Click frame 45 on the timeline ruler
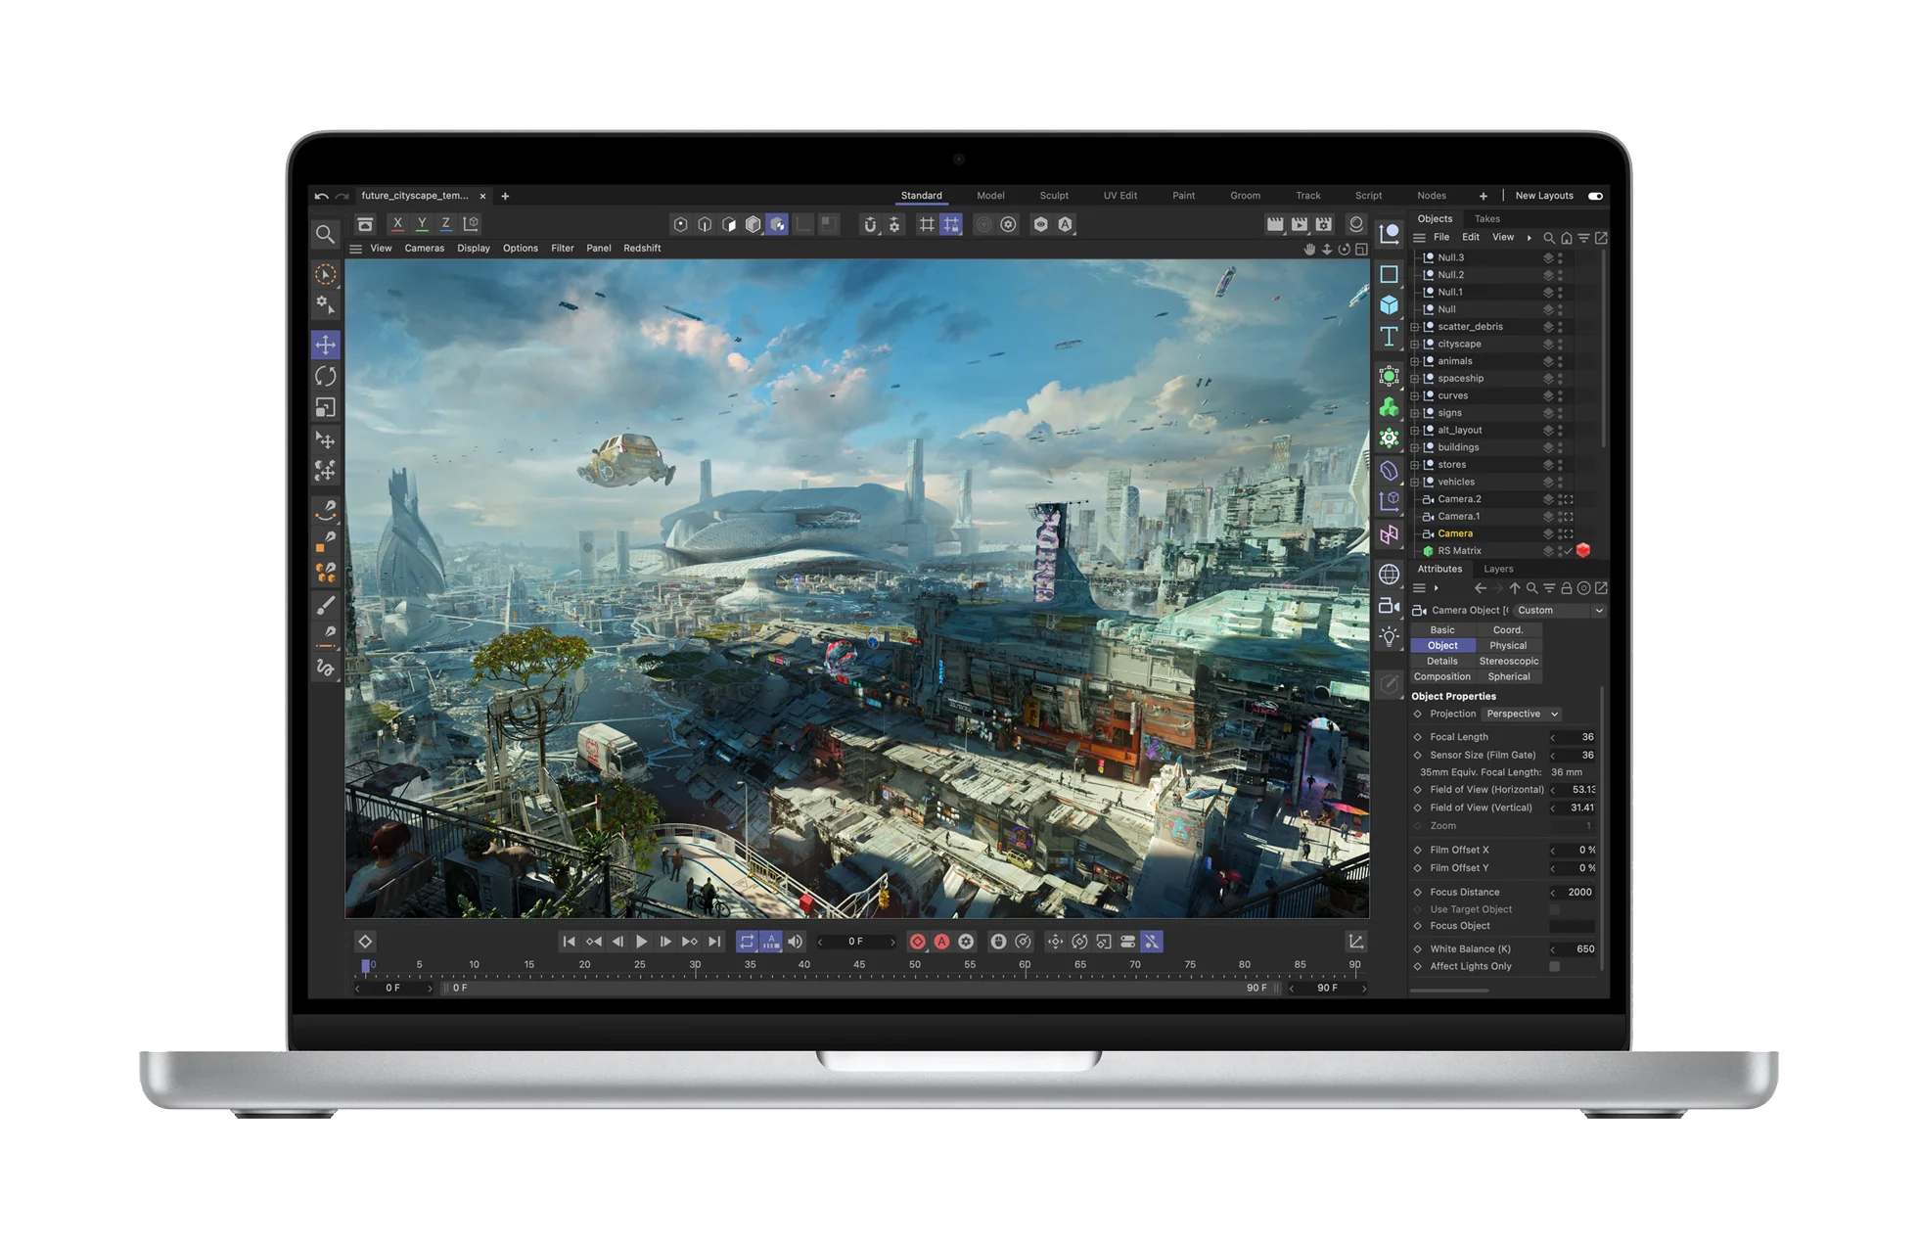The height and width of the screenshot is (1247, 1918). click(x=859, y=965)
